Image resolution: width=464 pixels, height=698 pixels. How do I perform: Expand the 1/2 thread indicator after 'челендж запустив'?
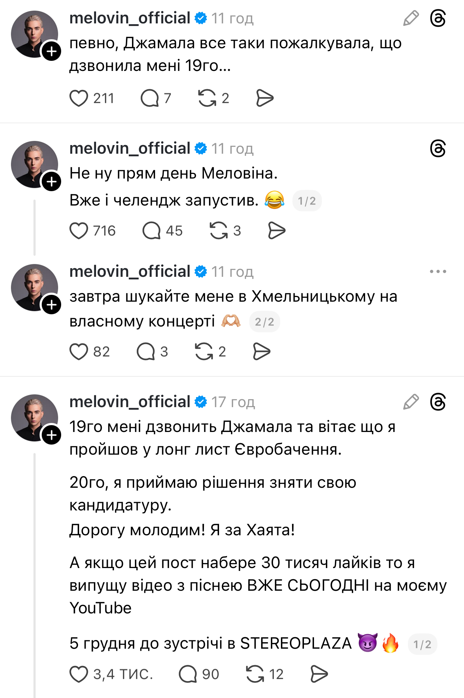click(x=307, y=201)
